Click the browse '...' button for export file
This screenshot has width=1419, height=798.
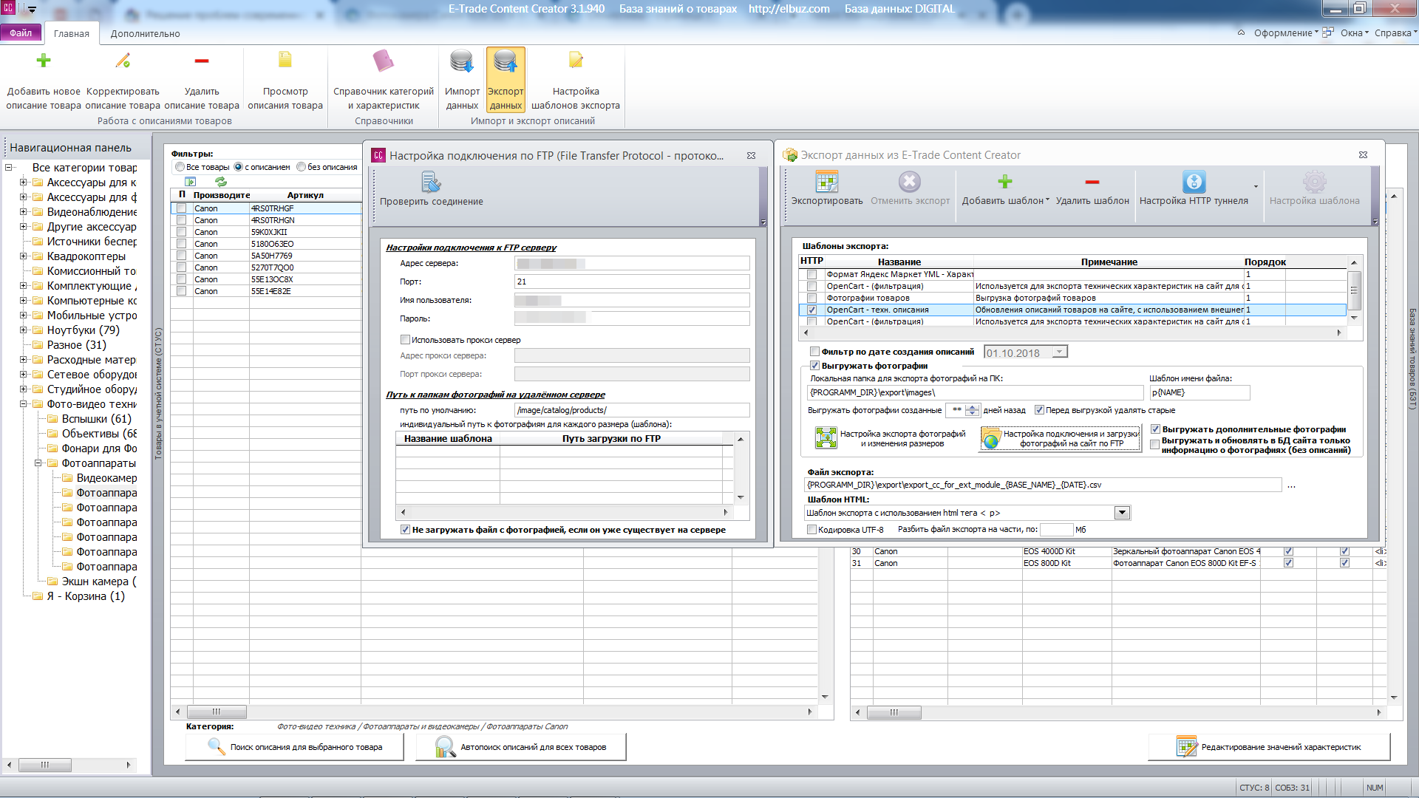(x=1291, y=485)
